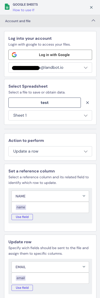Click Use field under the name input
This screenshot has height=298, width=100.
22,217
